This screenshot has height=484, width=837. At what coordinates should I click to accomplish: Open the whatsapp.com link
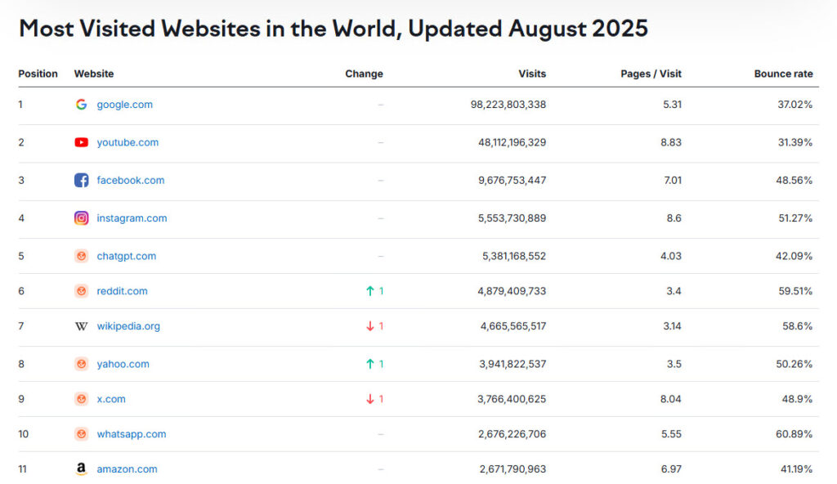[132, 434]
